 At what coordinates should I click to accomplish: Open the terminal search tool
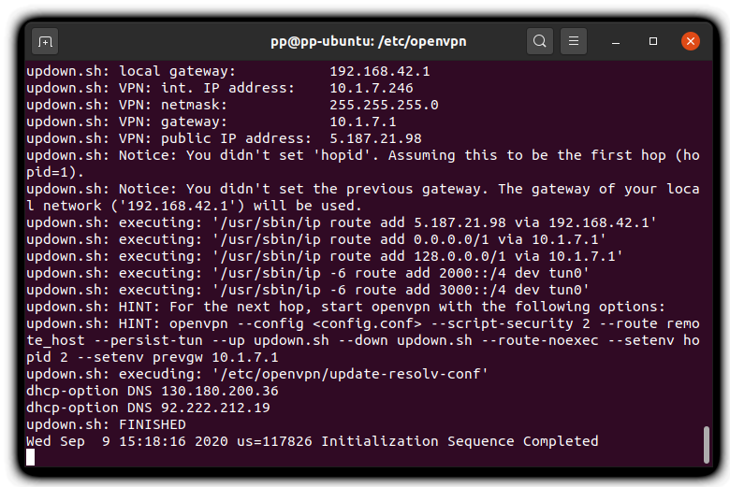pos(540,41)
